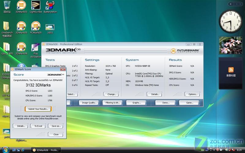Click the 3132 3DMarks score text
This screenshot has height=153, width=245.
tap(38, 85)
